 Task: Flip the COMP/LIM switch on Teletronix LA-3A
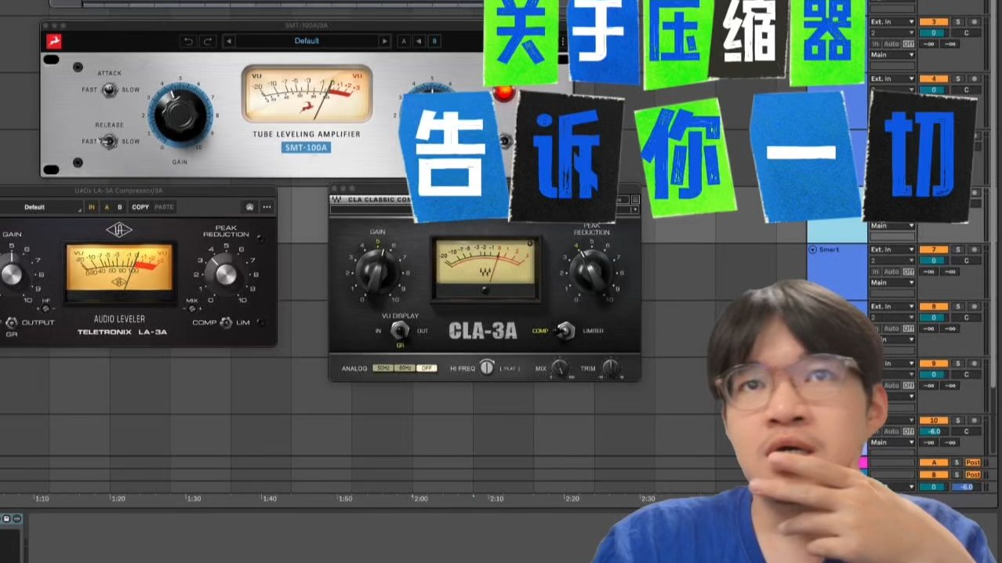pyautogui.click(x=226, y=322)
